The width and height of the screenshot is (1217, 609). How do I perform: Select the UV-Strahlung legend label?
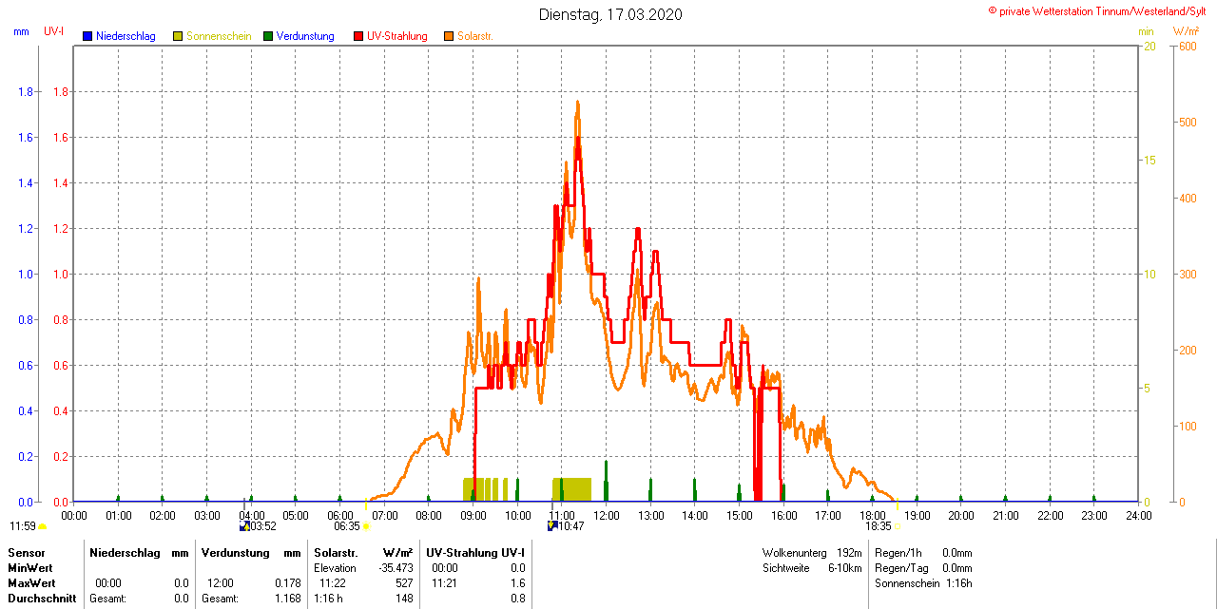pyautogui.click(x=397, y=36)
